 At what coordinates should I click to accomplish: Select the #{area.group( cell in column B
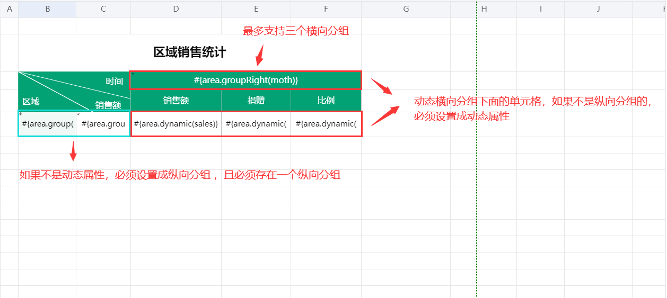click(x=48, y=124)
